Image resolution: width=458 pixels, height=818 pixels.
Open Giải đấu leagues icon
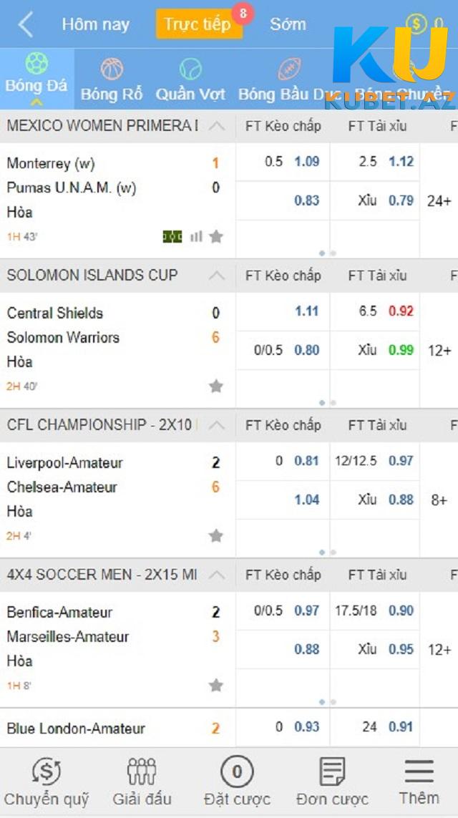(142, 771)
